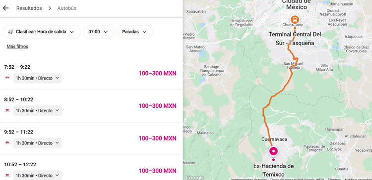This screenshot has height=180, width=372.
Task: Click the 7:52 trip price 100–300 MXN
Action: coord(158,74)
